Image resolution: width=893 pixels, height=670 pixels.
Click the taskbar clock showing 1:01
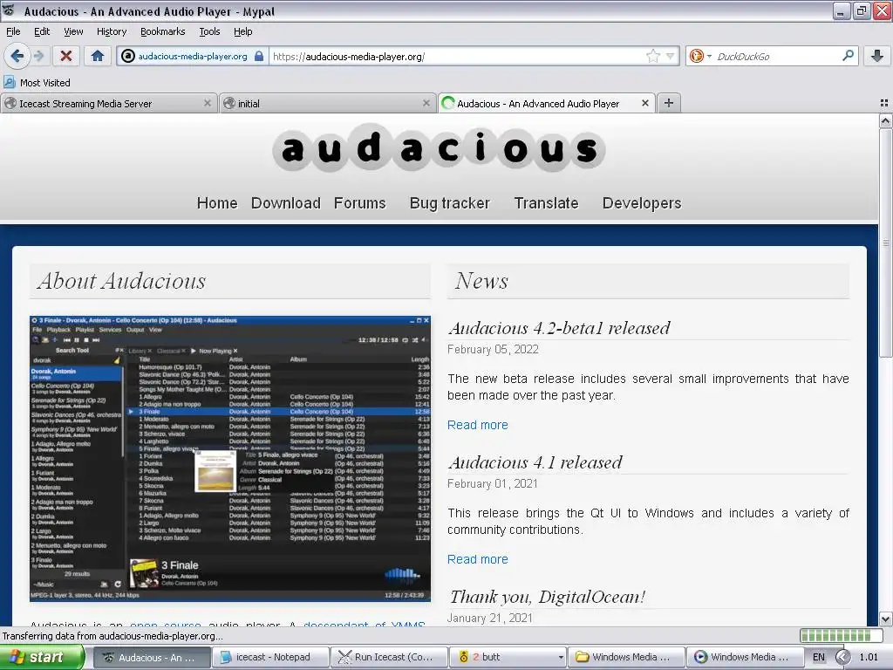869,657
